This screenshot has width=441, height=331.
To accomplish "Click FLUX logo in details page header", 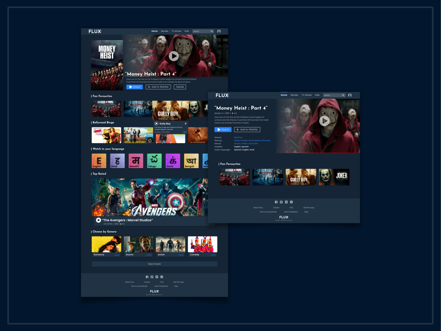I will [x=222, y=95].
